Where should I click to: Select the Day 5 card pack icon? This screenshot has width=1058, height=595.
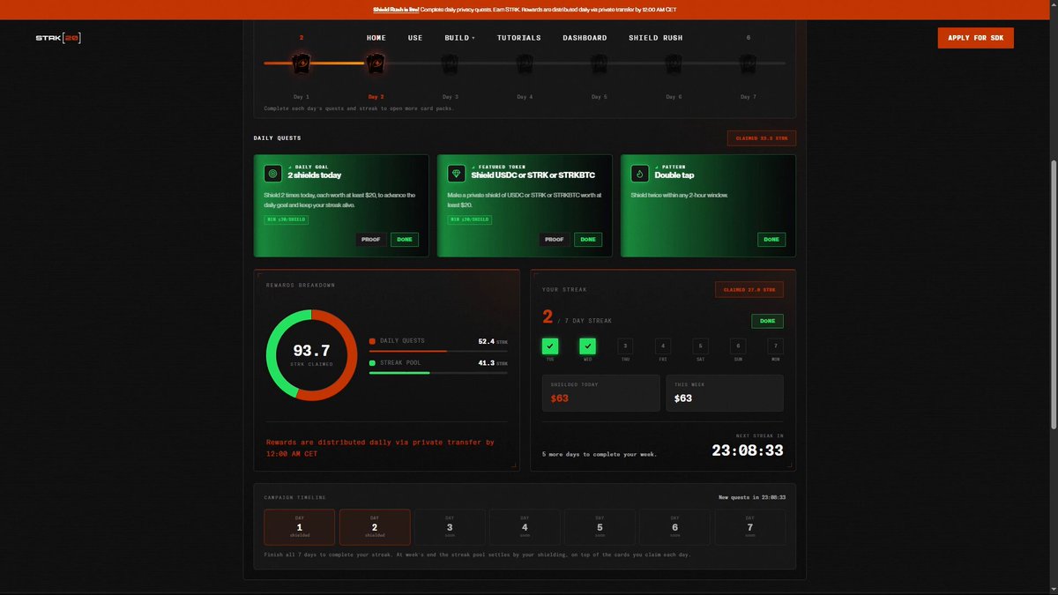[599, 63]
